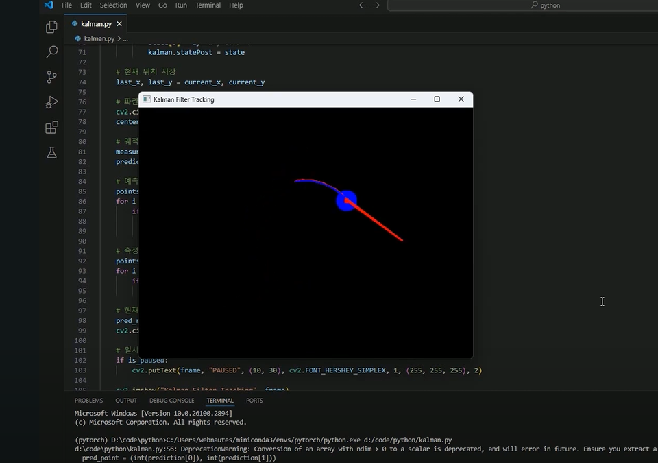Screen dimensions: 658x463
Task: Switch to the PORTS panel tab
Action: [254, 401]
